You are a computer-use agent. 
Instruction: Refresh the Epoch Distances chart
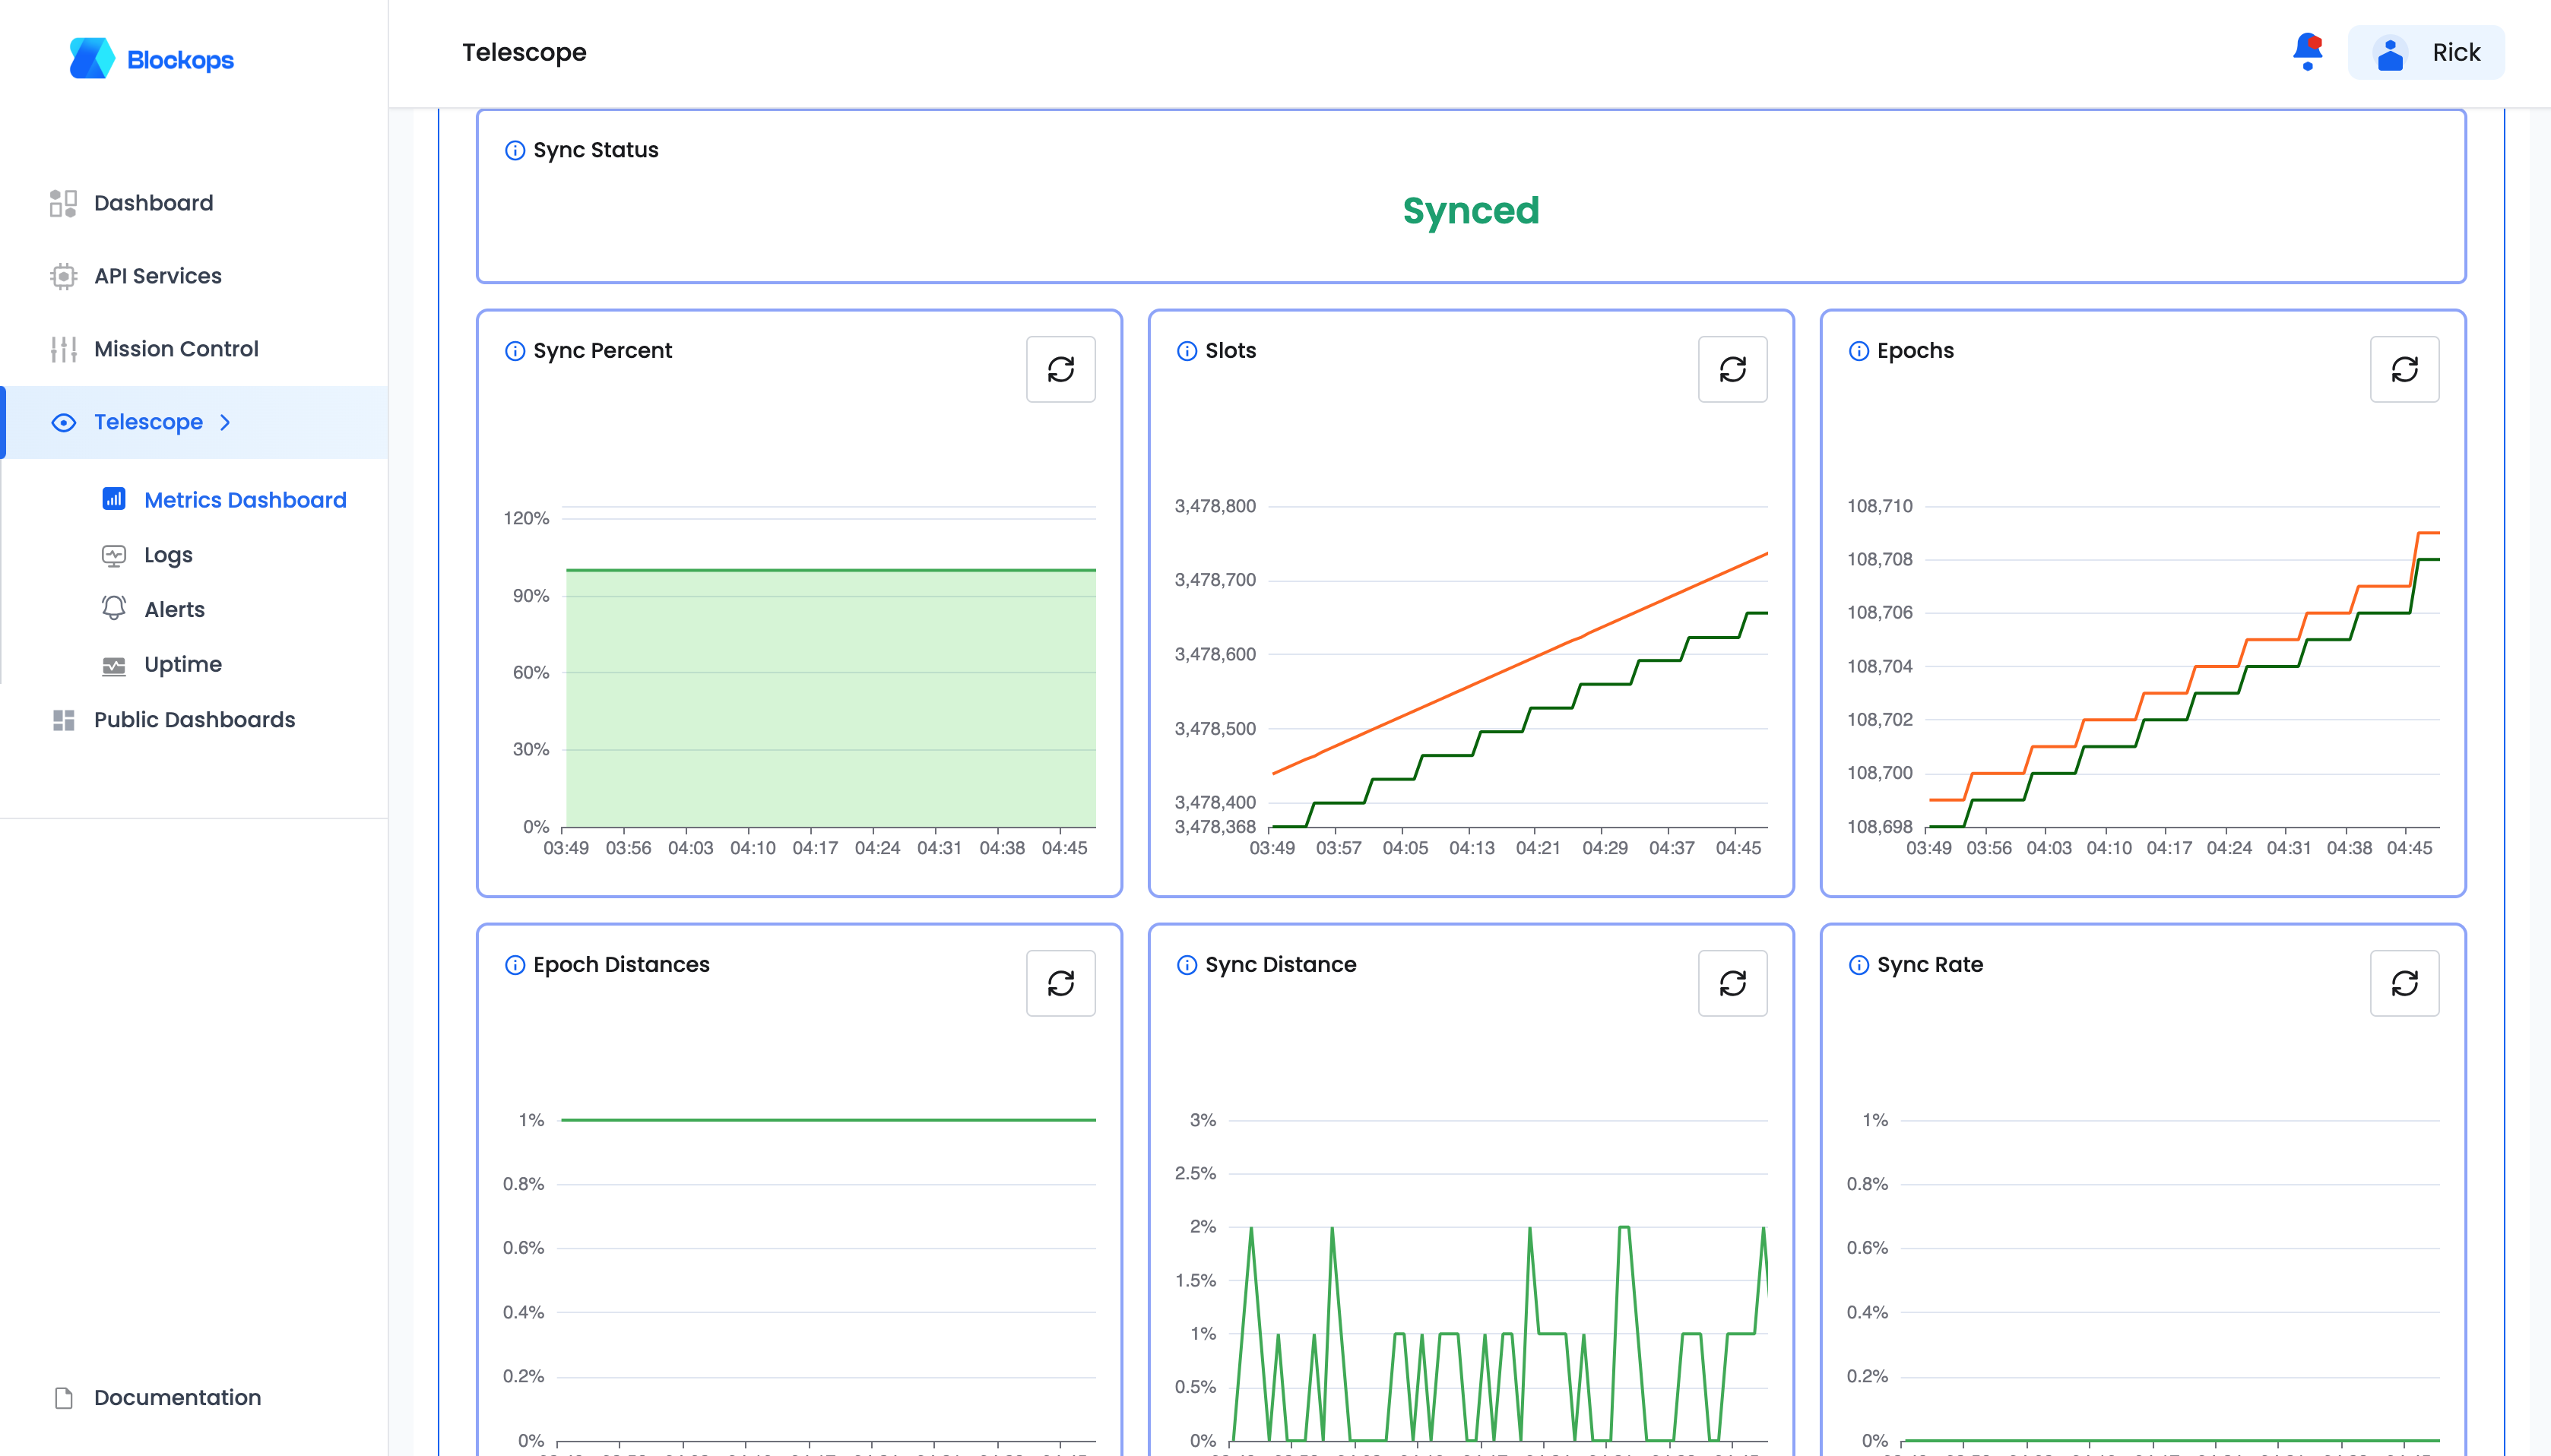click(1060, 984)
